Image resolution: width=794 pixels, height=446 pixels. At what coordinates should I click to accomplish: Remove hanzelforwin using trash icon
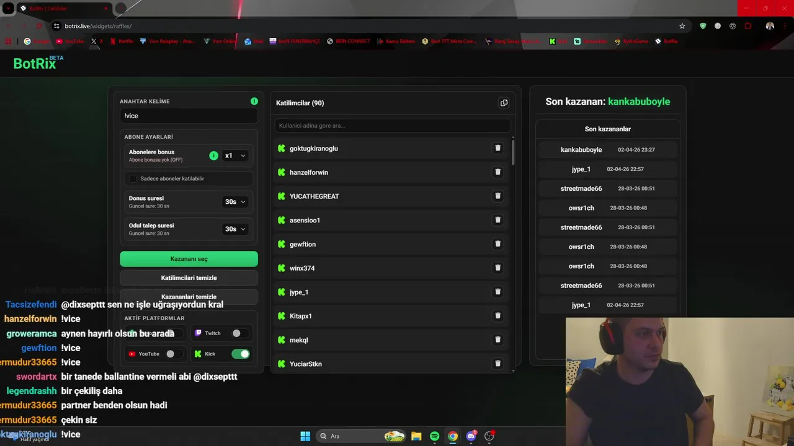point(497,172)
